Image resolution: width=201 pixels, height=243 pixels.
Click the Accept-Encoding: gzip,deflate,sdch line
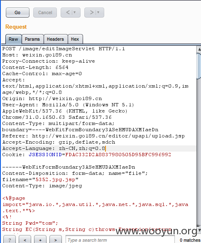59,142
